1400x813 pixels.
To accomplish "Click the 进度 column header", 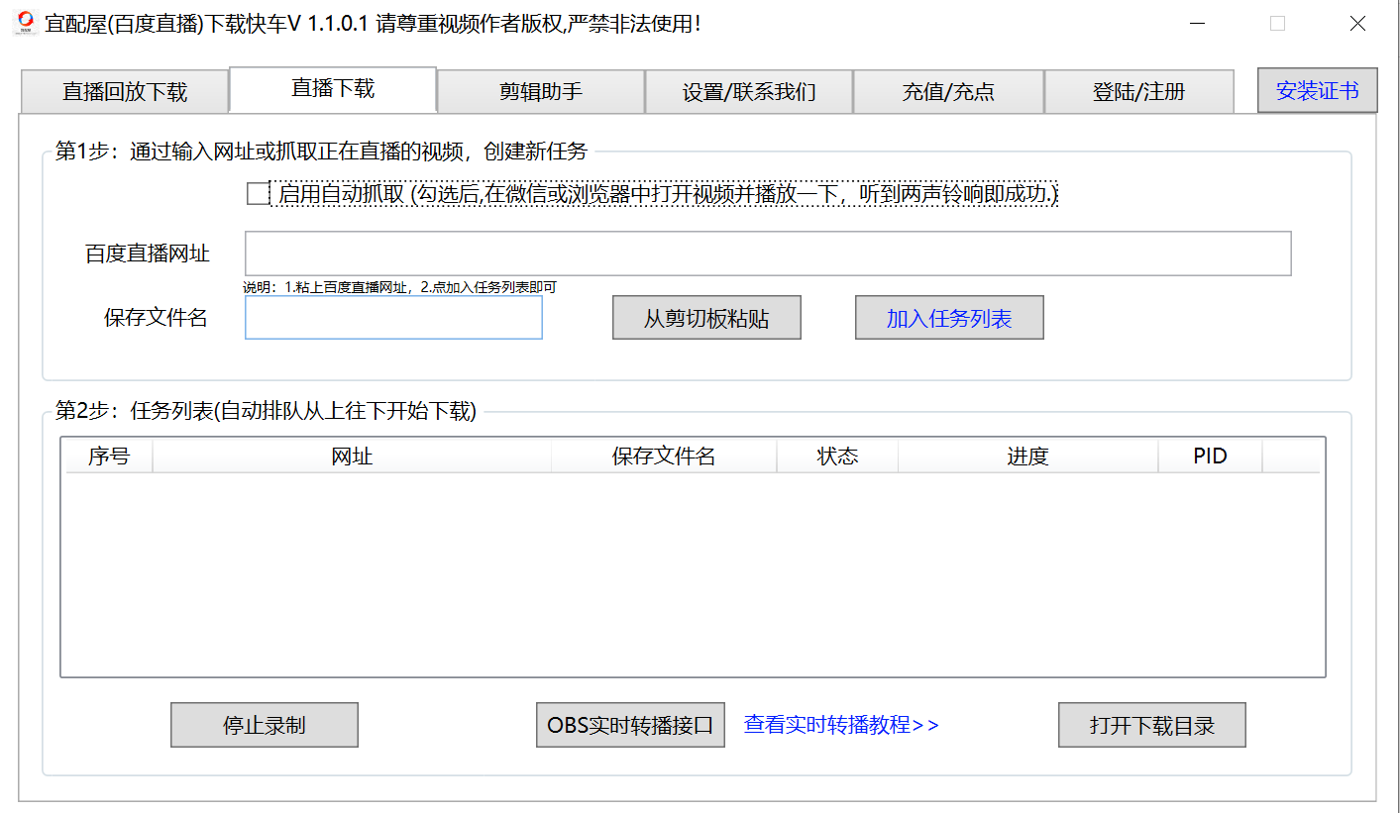I will 1027,456.
